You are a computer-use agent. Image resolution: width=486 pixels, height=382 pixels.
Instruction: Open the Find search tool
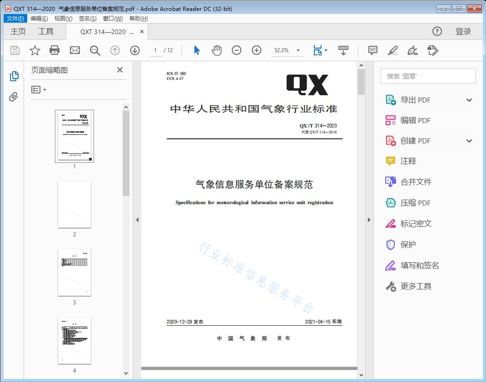point(94,50)
